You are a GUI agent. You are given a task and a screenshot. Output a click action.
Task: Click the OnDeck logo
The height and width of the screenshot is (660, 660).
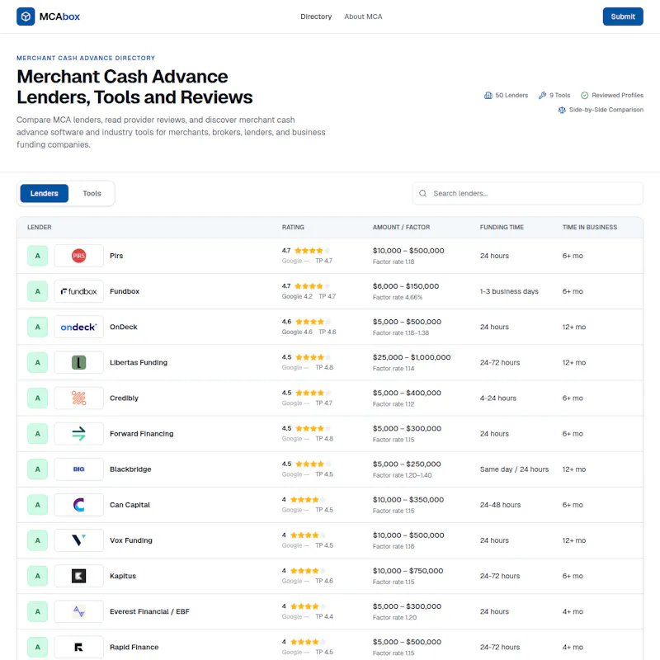78,327
